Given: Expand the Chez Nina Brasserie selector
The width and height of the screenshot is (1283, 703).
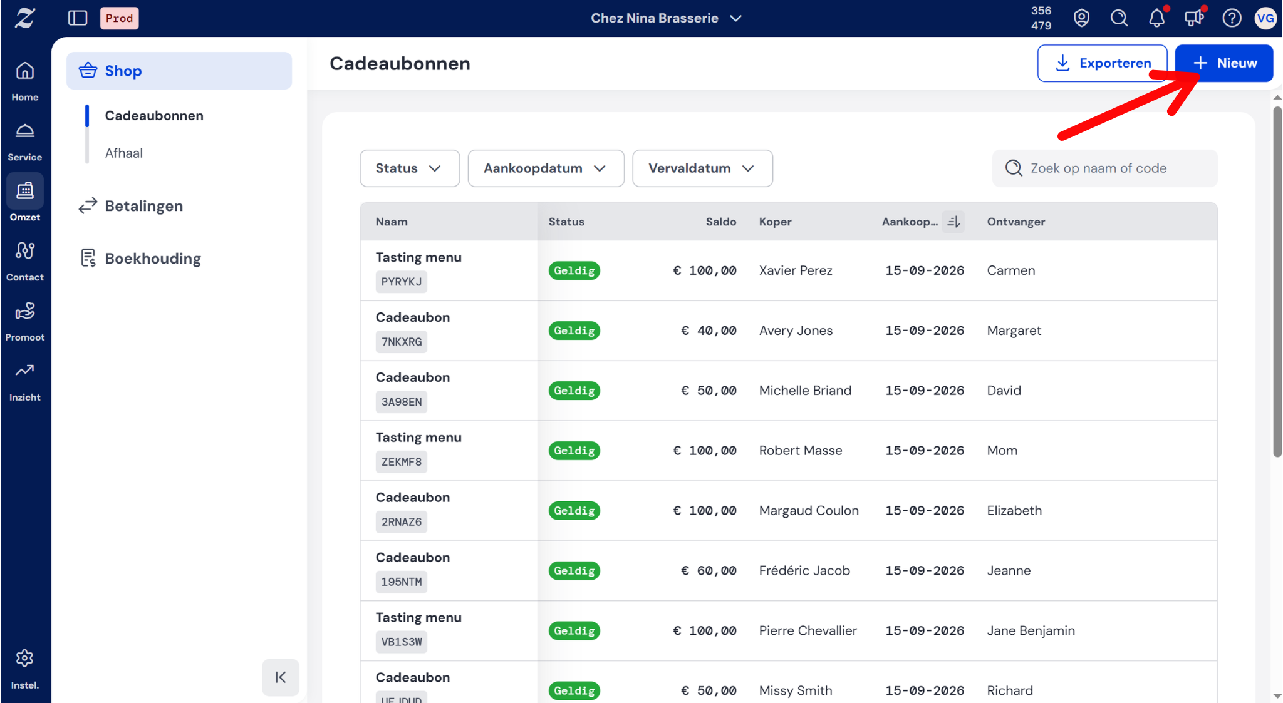Looking at the screenshot, I should click(666, 18).
